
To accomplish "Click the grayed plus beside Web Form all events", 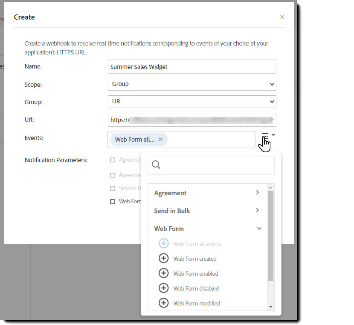I will (164, 243).
